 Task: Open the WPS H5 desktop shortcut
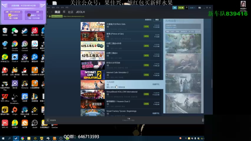point(5,124)
